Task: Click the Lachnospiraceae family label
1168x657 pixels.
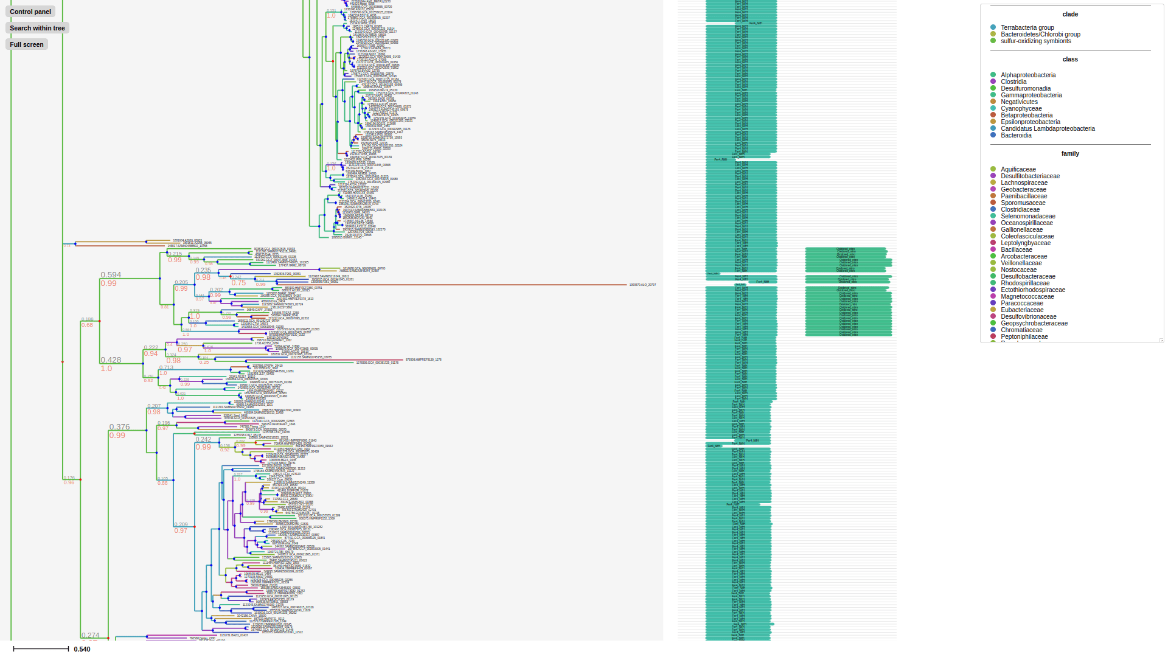Action: (1024, 182)
